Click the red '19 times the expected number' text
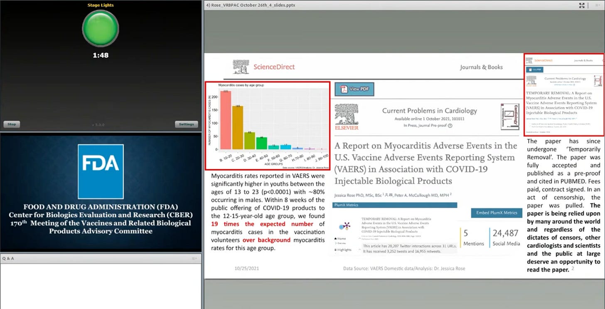The height and width of the screenshot is (309, 605). tap(262, 224)
